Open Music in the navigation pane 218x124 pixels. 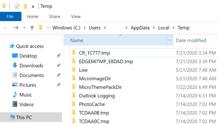26,95
